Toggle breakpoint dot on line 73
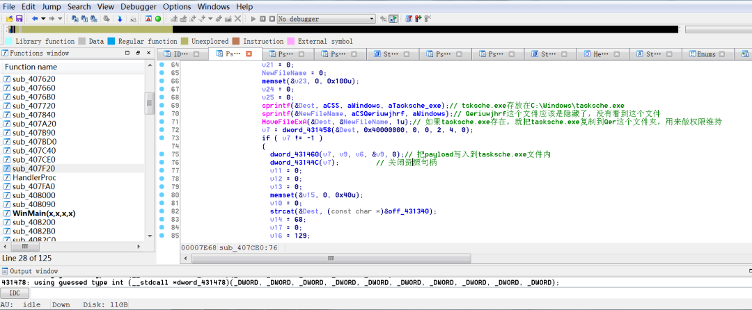Screen dimensions: 752x310 162,138
